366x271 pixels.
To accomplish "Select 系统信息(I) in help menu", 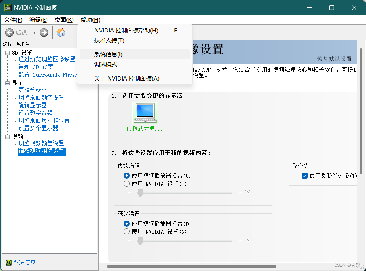I will click(x=135, y=54).
